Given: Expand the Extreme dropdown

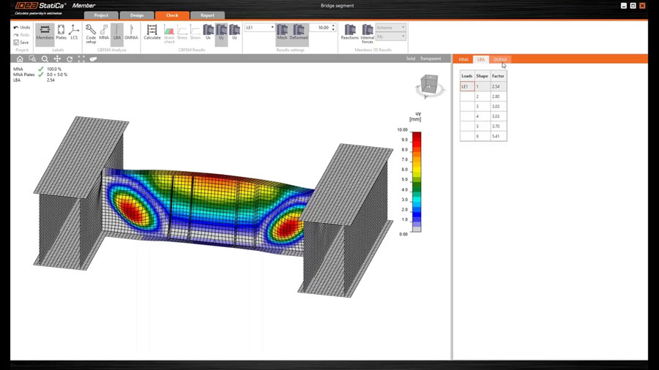Looking at the screenshot, I should 391,28.
